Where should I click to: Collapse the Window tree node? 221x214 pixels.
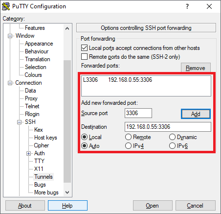click(x=10, y=36)
